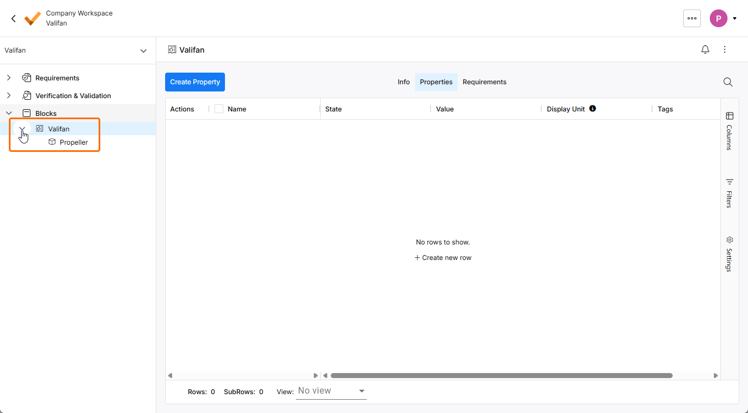Viewport: 748px width, 413px height.
Task: Select Verification & Validation in the tree
Action: pos(73,95)
